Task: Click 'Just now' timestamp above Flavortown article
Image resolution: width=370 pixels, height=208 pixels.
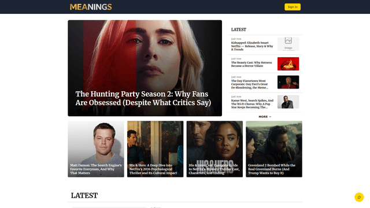Action: [236, 77]
